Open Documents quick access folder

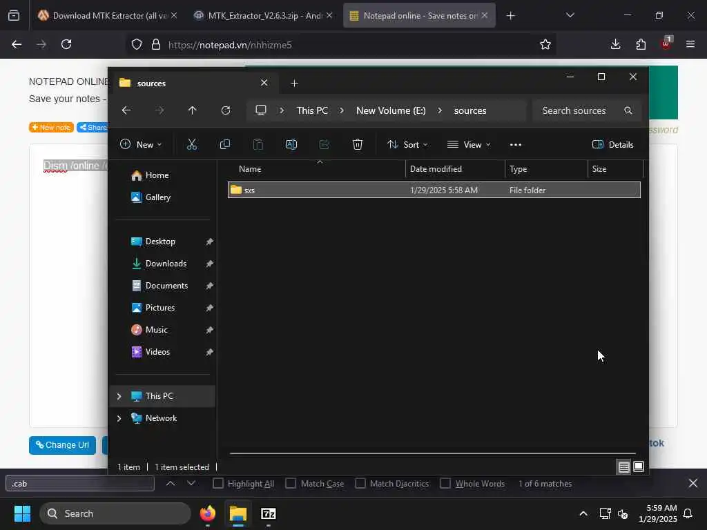click(166, 286)
